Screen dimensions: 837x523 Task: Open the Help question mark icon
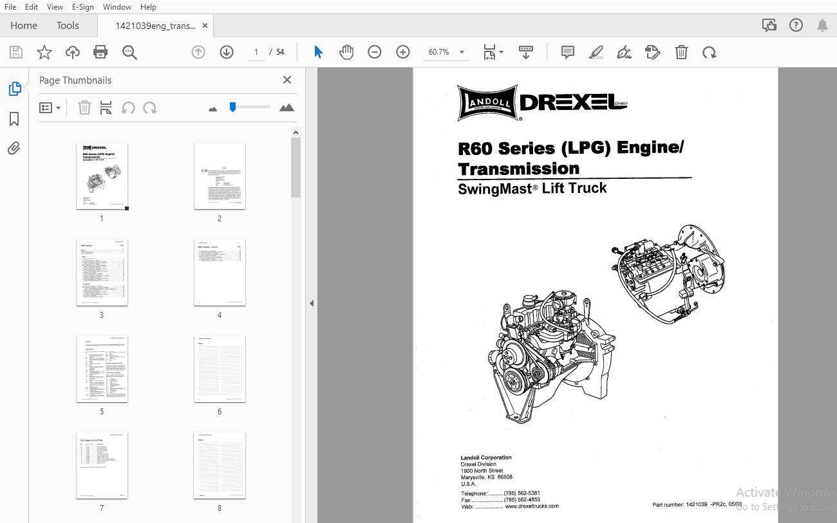point(796,26)
